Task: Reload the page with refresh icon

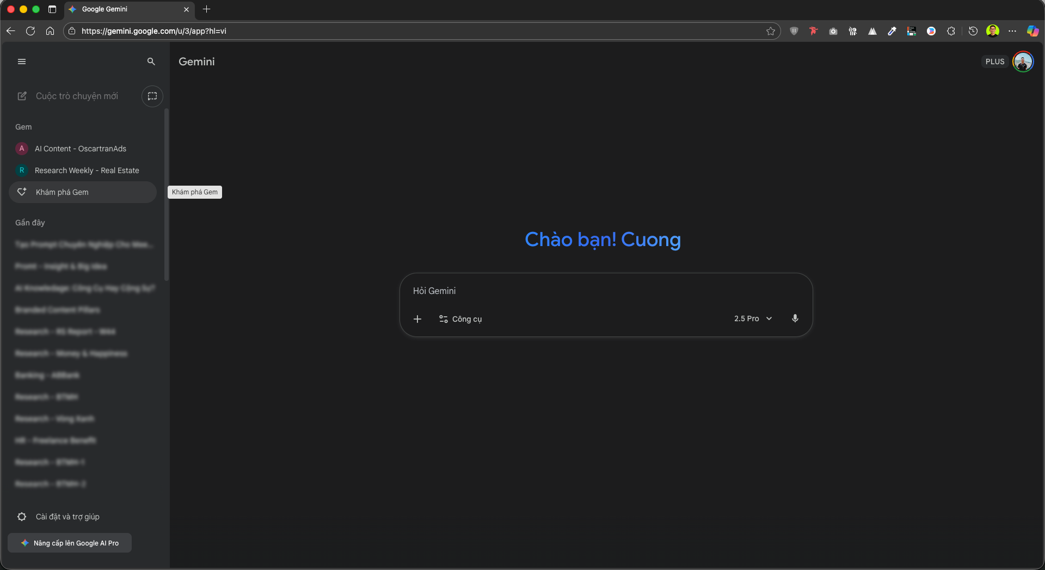Action: pos(30,31)
